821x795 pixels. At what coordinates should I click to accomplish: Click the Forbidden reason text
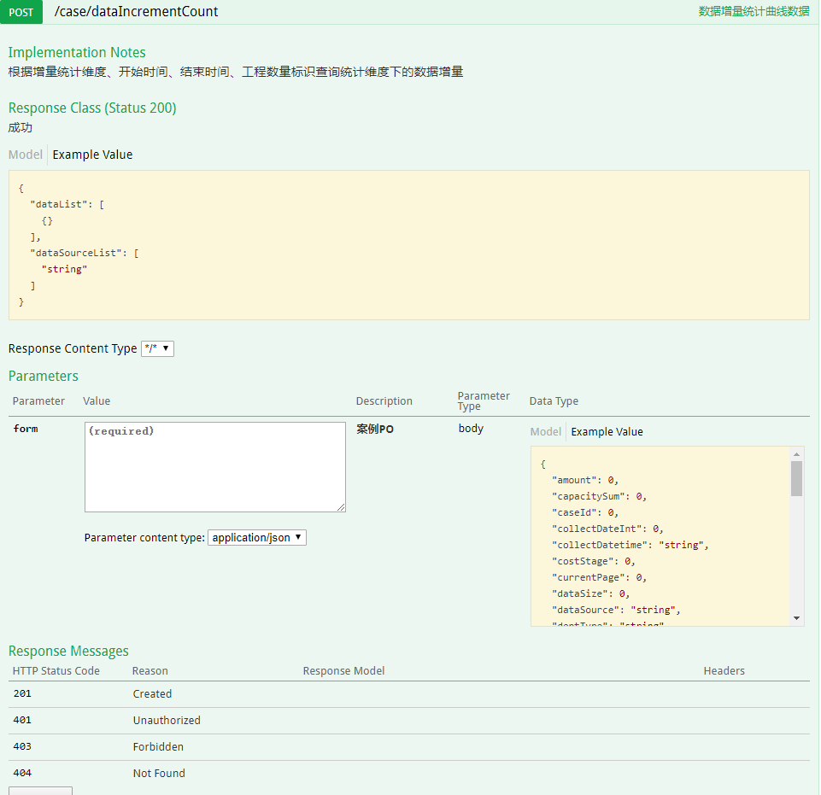click(158, 747)
